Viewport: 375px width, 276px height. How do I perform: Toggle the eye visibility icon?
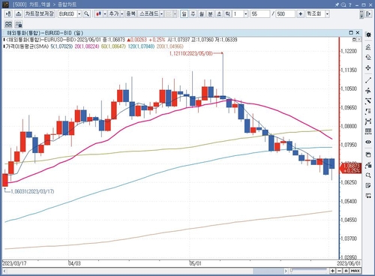click(368, 142)
